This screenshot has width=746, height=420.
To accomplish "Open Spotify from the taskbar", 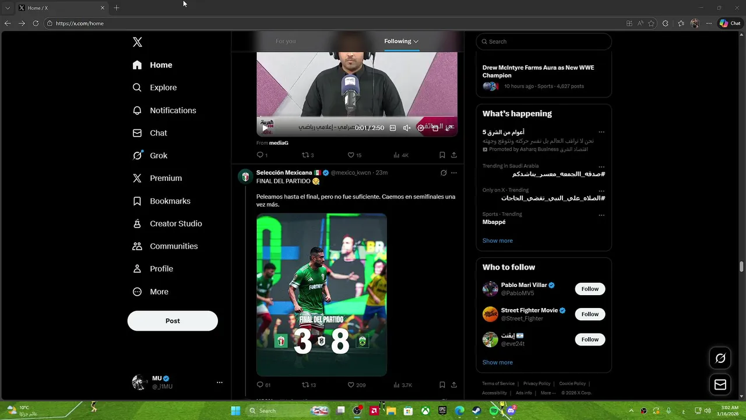I will [x=494, y=411].
